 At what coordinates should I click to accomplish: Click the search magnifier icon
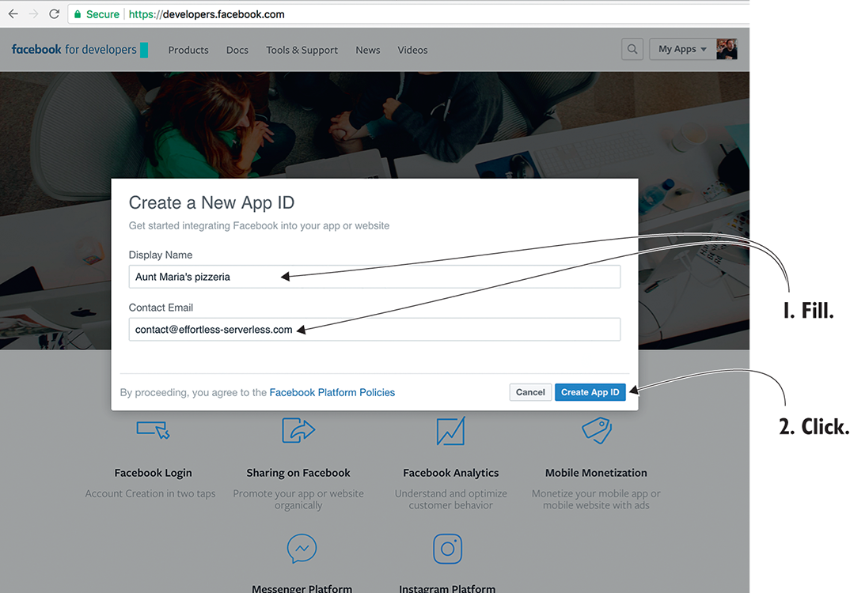pyautogui.click(x=632, y=49)
